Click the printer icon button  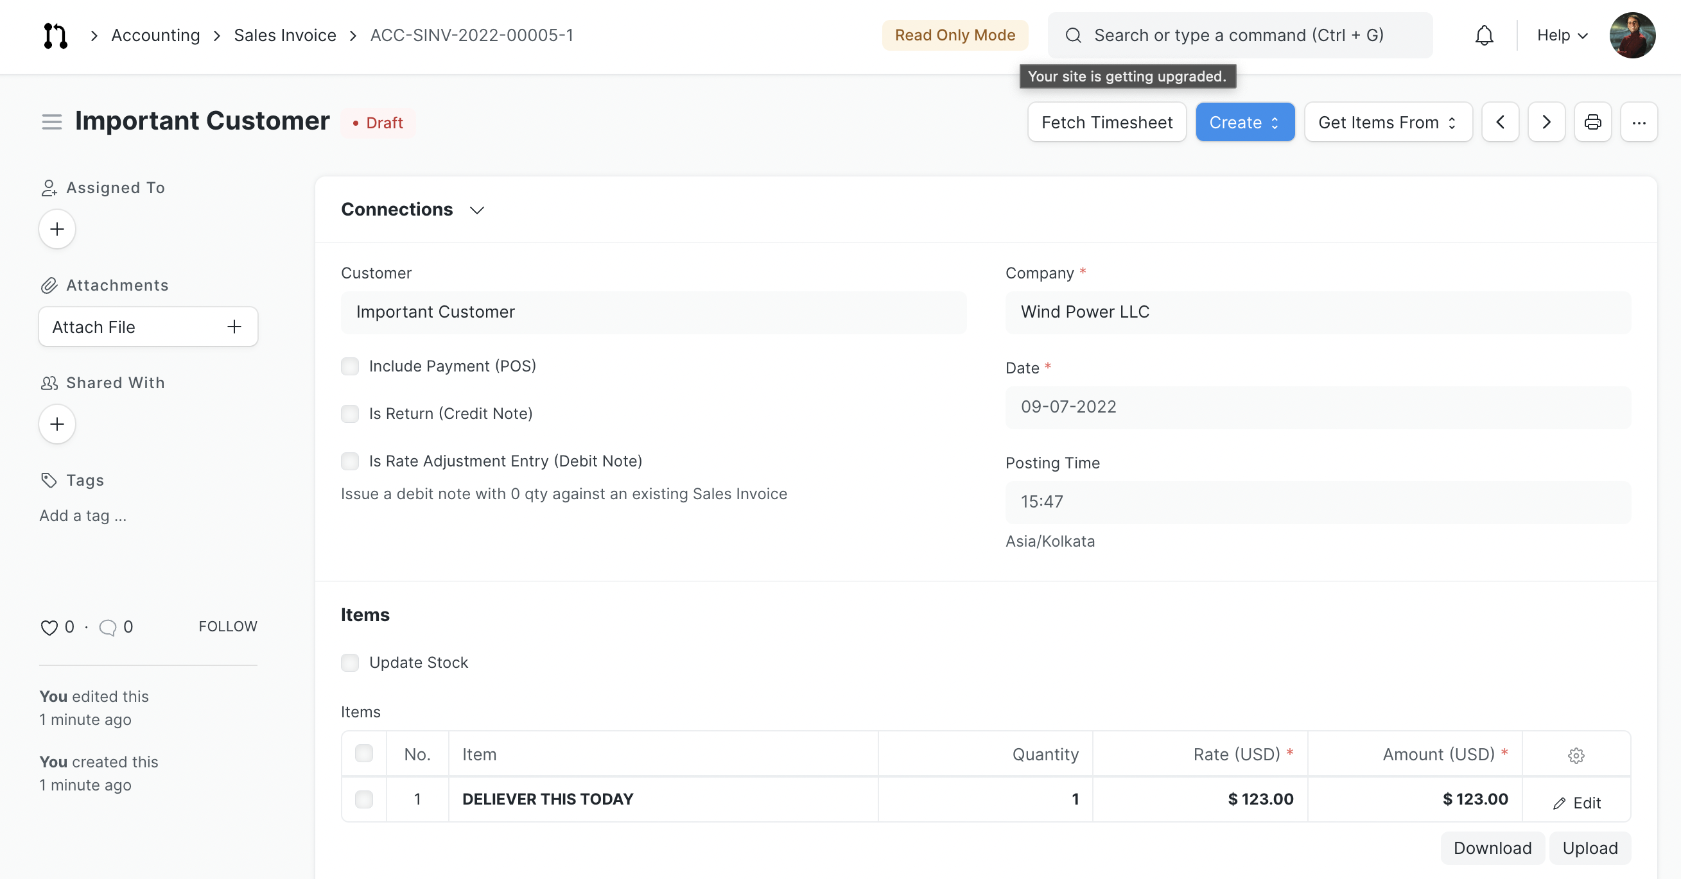tap(1592, 122)
